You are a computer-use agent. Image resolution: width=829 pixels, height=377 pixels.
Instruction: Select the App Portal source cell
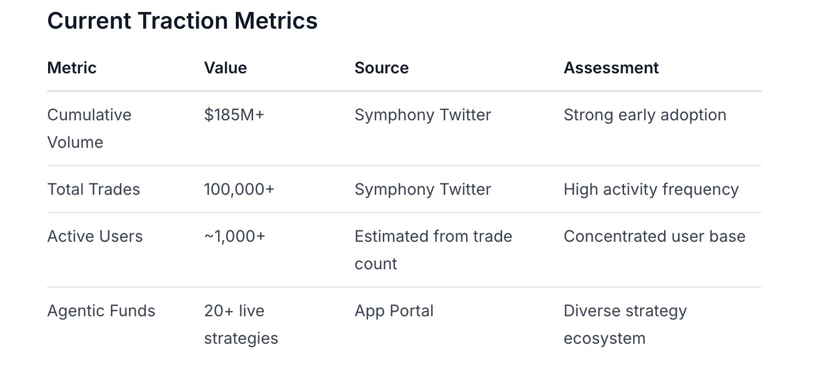coord(394,311)
